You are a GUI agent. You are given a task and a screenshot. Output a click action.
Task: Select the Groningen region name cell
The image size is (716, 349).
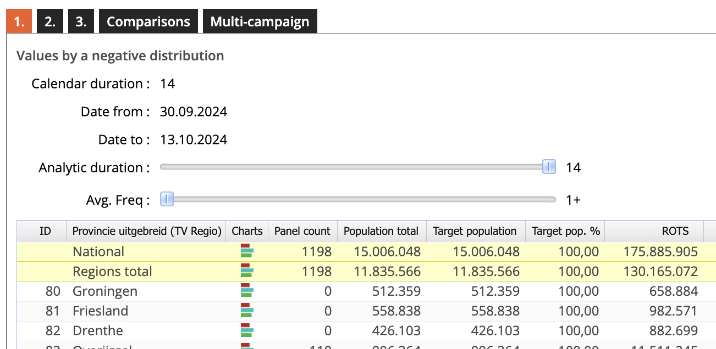coord(105,291)
